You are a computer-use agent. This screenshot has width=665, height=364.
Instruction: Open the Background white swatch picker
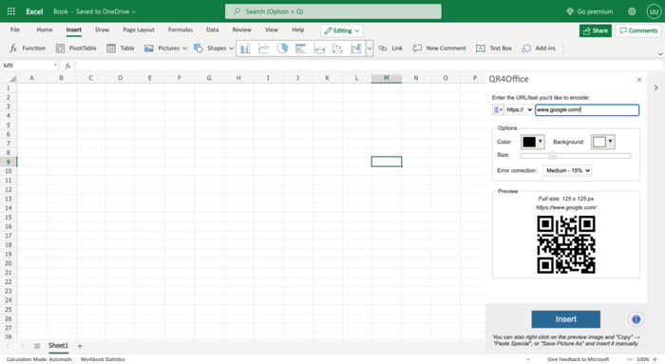[602, 143]
